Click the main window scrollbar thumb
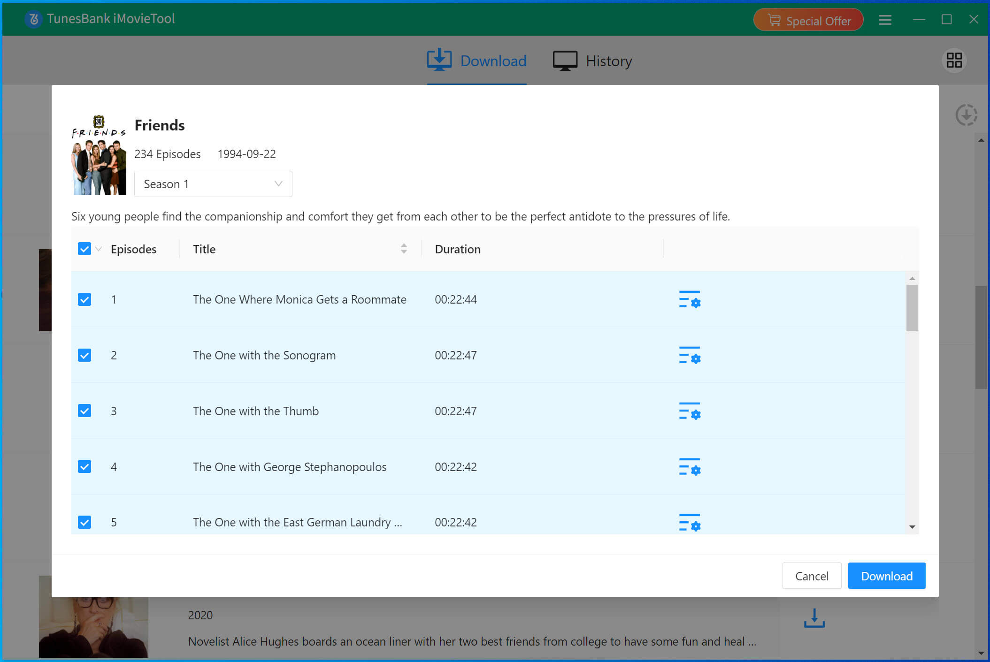The height and width of the screenshot is (662, 990). click(x=981, y=337)
